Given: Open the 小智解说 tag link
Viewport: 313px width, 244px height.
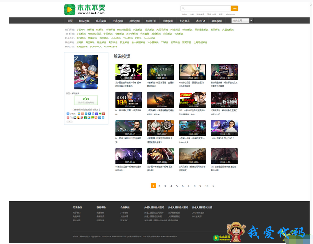Looking at the screenshot, I should [110, 30].
